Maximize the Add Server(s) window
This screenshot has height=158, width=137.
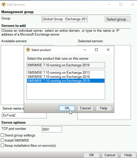point(121,4)
